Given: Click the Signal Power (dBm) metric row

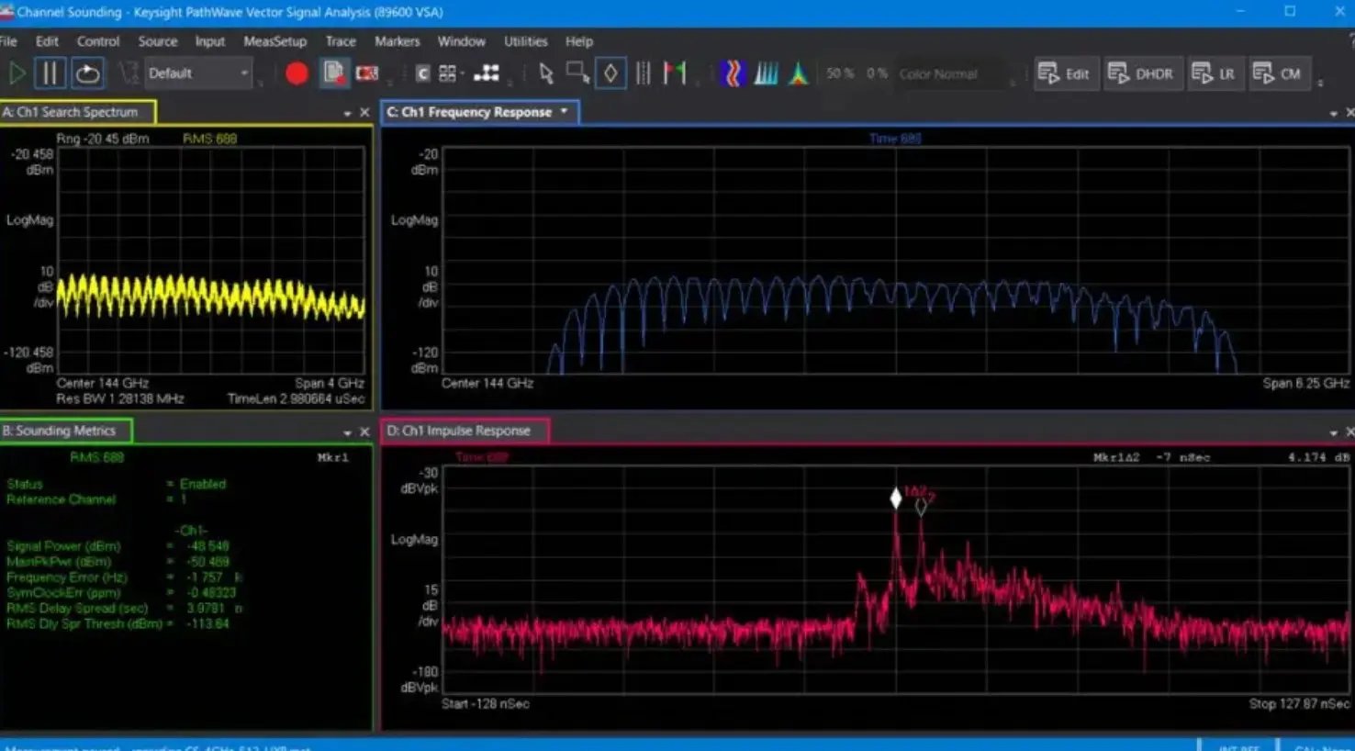Looking at the screenshot, I should pyautogui.click(x=118, y=545).
